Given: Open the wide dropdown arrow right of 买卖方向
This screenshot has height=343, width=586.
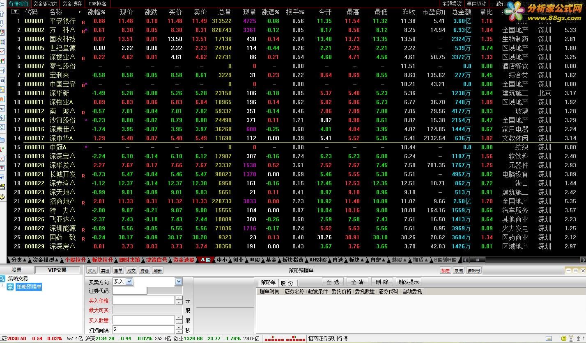Looking at the screenshot, I should click(x=179, y=282).
